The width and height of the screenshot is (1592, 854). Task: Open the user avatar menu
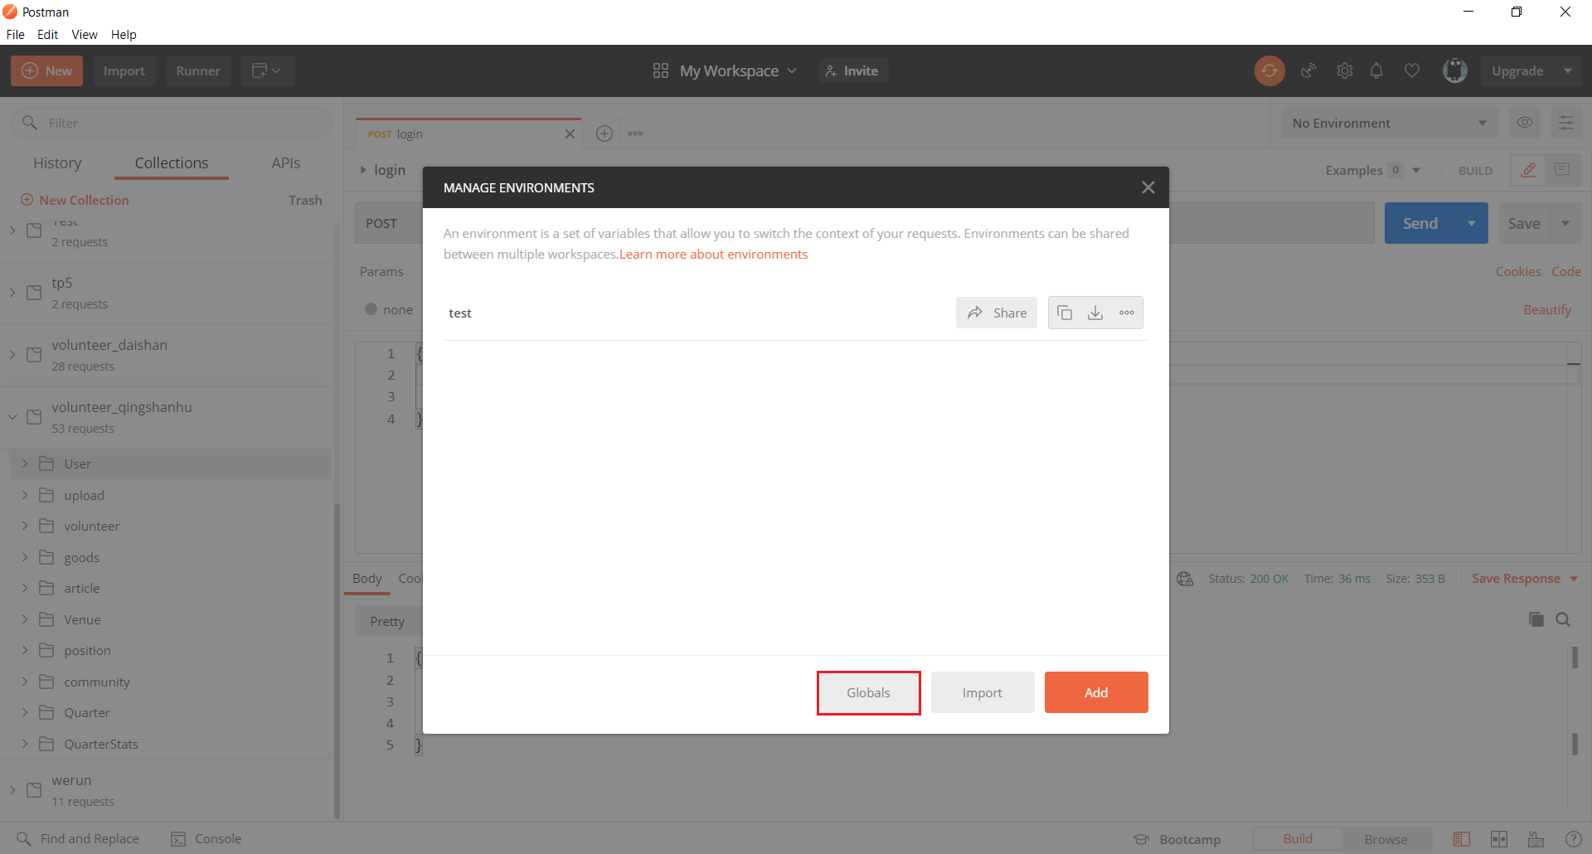pos(1455,71)
